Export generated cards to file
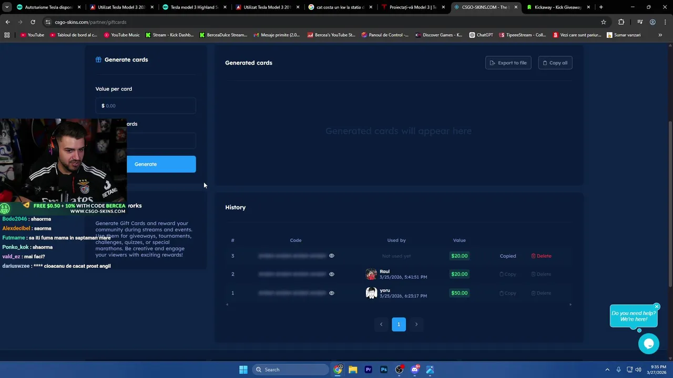673x378 pixels. pos(508,63)
